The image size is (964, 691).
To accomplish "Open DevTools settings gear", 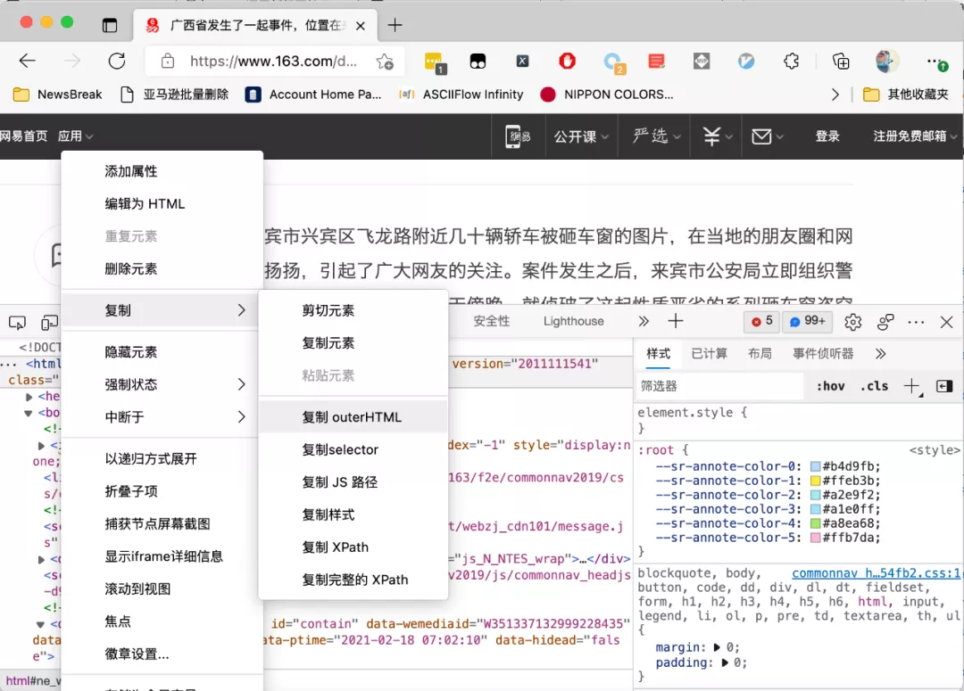I will coord(852,322).
